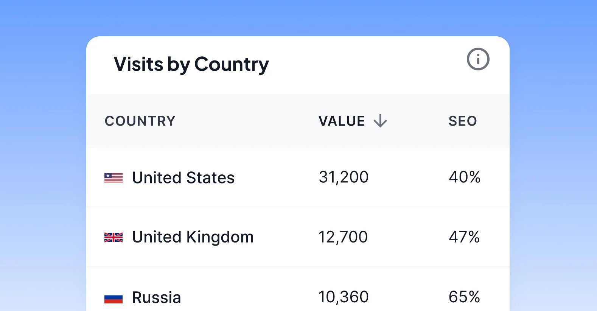Sort table by the VALUE column header
Screen dimensions: 597x311
(x=342, y=121)
